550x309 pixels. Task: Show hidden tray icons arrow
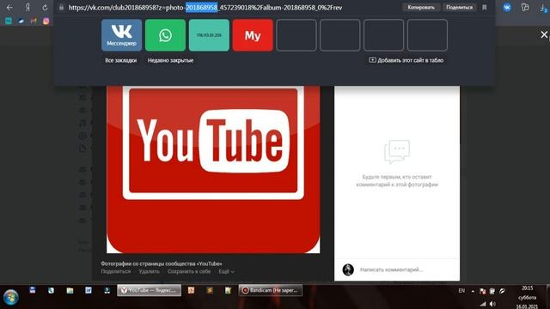(x=473, y=291)
